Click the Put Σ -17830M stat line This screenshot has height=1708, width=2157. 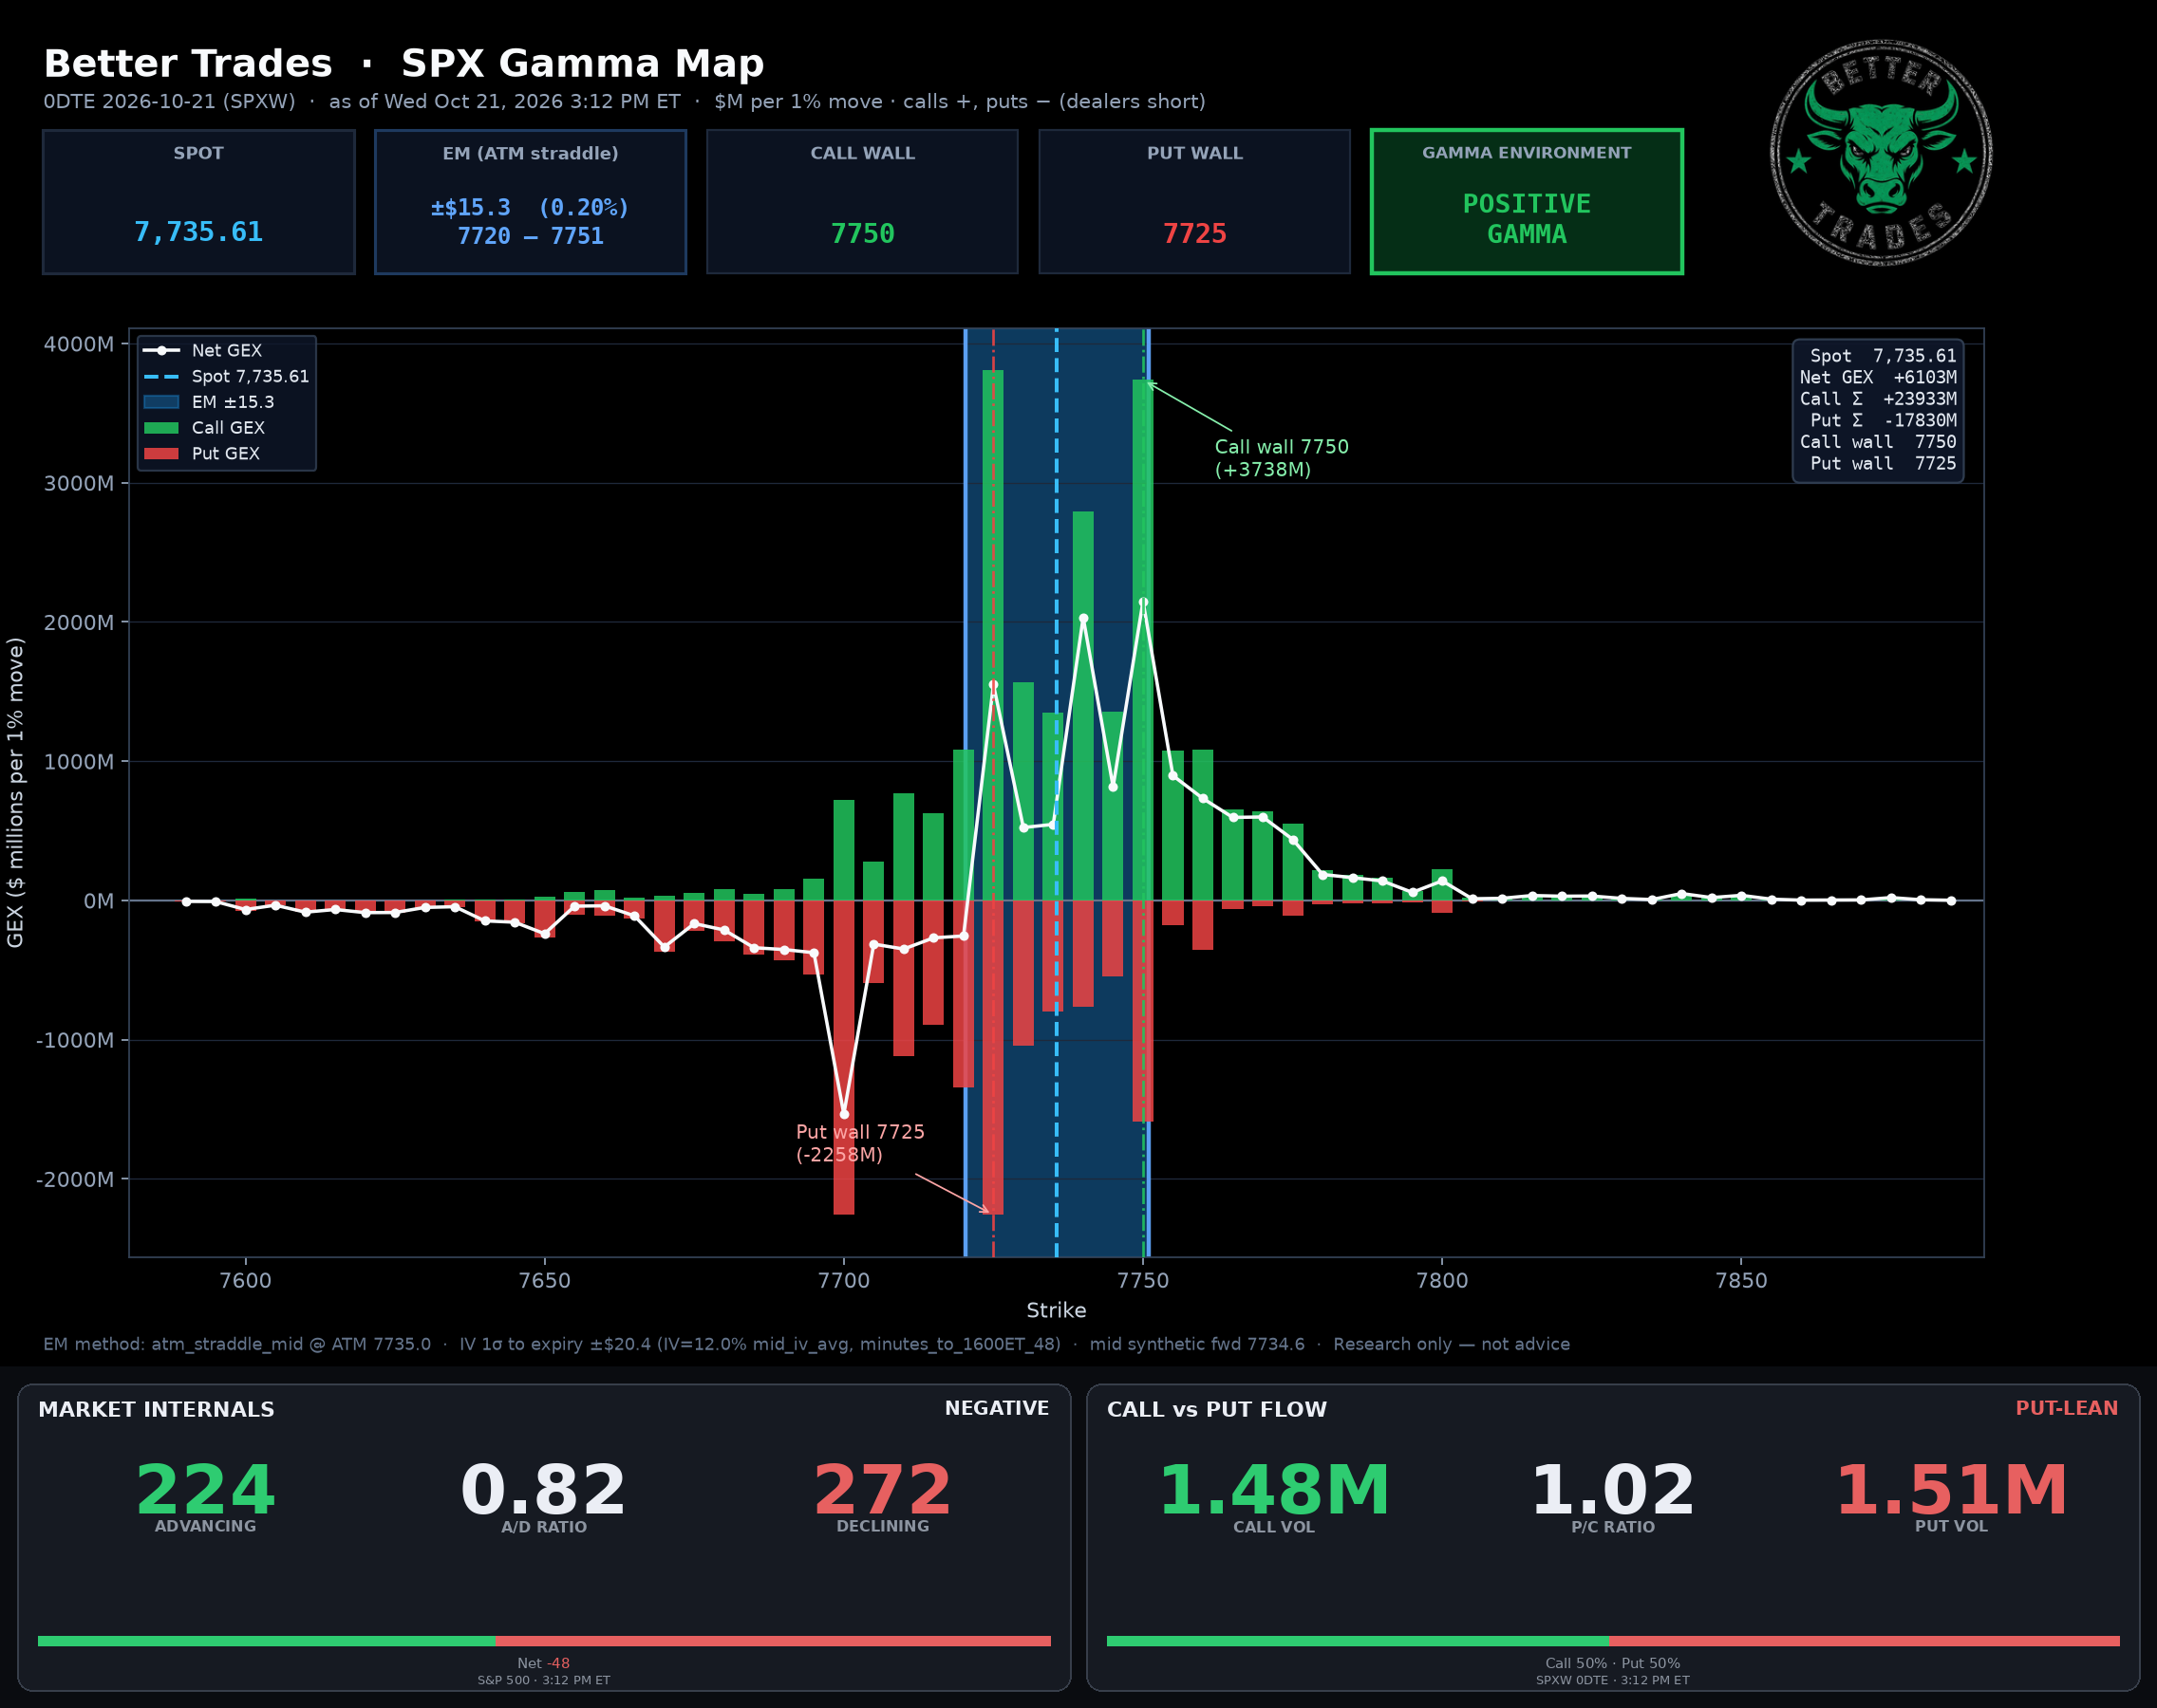1883,420
